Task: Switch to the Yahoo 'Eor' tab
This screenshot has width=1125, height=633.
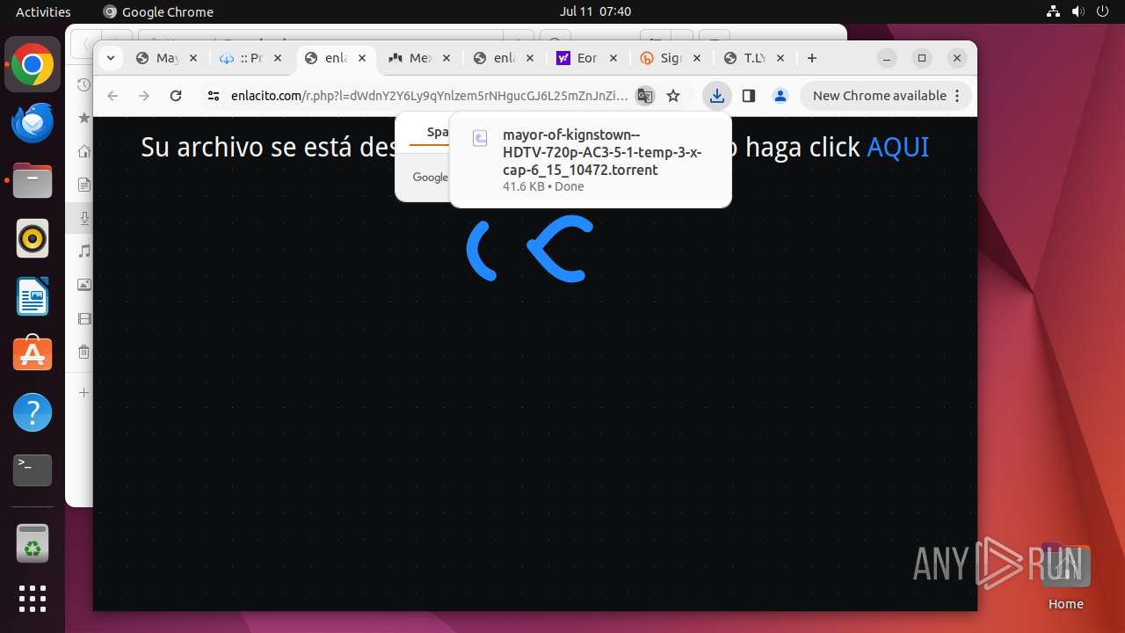Action: pos(589,58)
